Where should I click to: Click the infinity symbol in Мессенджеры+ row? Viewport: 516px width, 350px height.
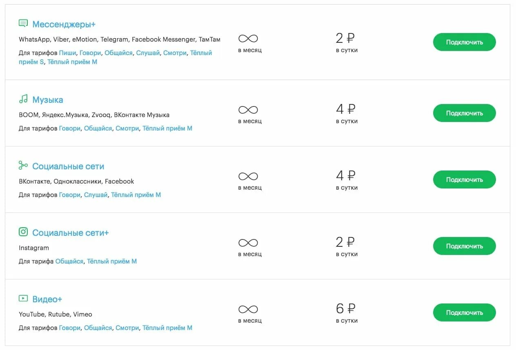click(248, 39)
